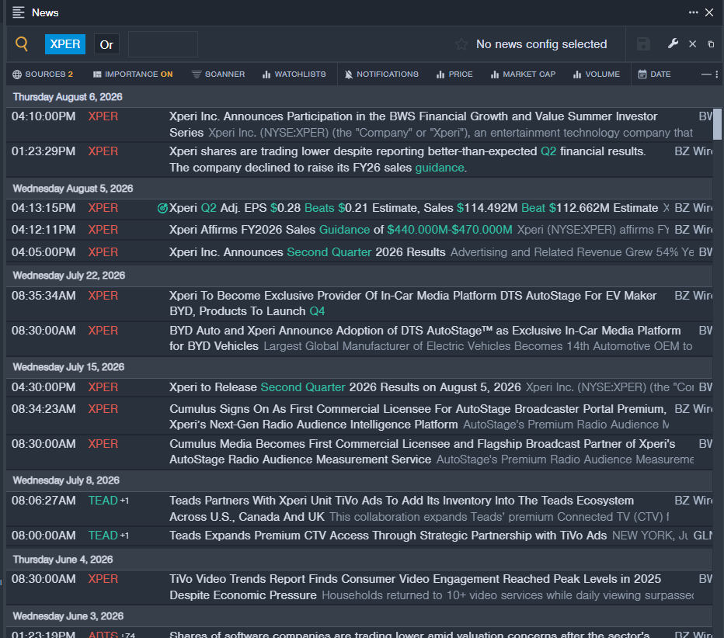Open the Market Cap filter

point(523,75)
